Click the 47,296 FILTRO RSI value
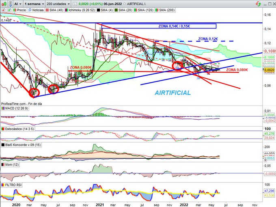This screenshot has width=276, height=207. tap(270, 191)
